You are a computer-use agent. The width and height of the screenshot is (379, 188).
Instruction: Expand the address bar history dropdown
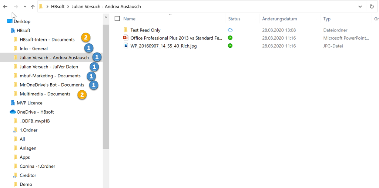(x=360, y=7)
